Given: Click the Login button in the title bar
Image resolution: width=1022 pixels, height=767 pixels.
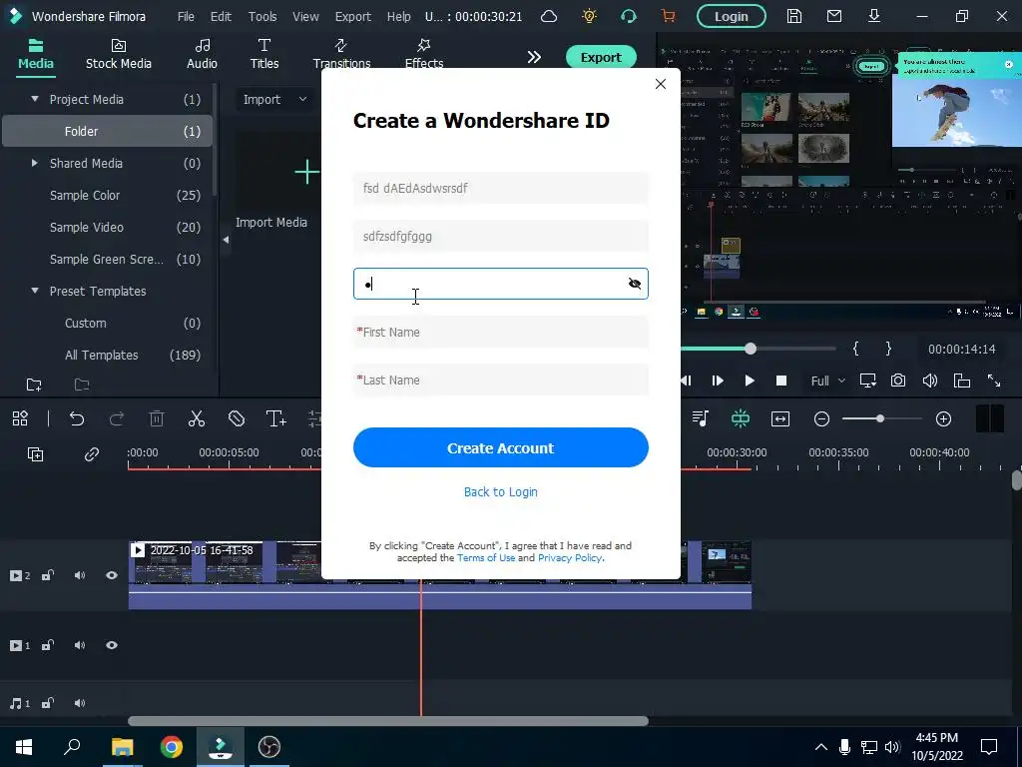Looking at the screenshot, I should click(732, 16).
